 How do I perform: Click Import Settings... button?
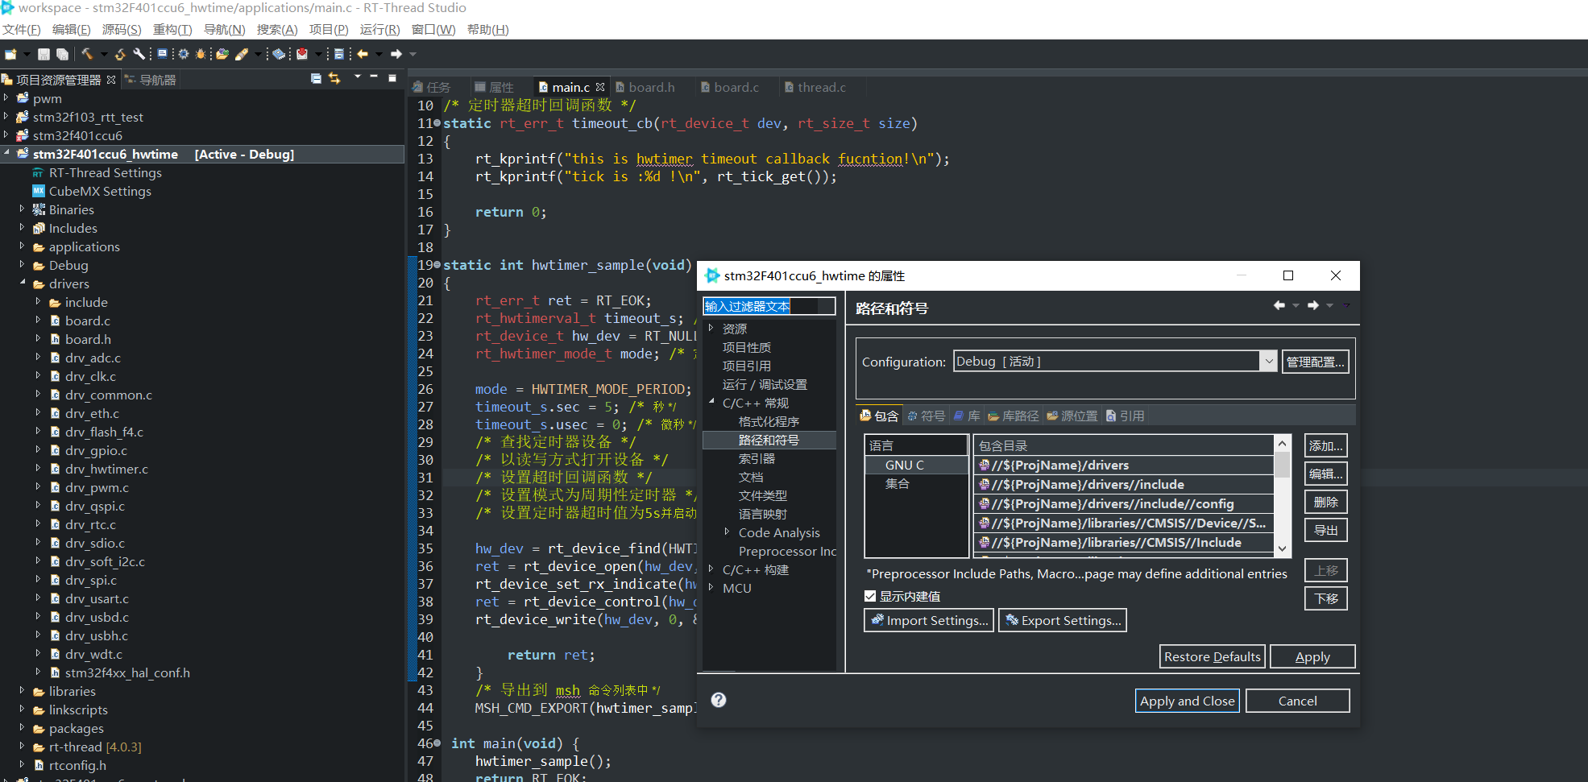click(x=928, y=620)
